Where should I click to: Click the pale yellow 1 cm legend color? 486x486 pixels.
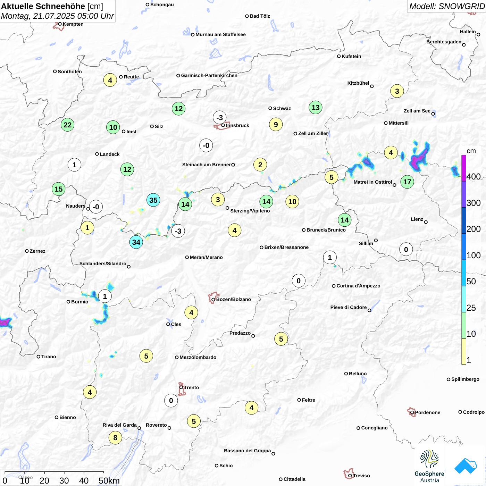(464, 351)
